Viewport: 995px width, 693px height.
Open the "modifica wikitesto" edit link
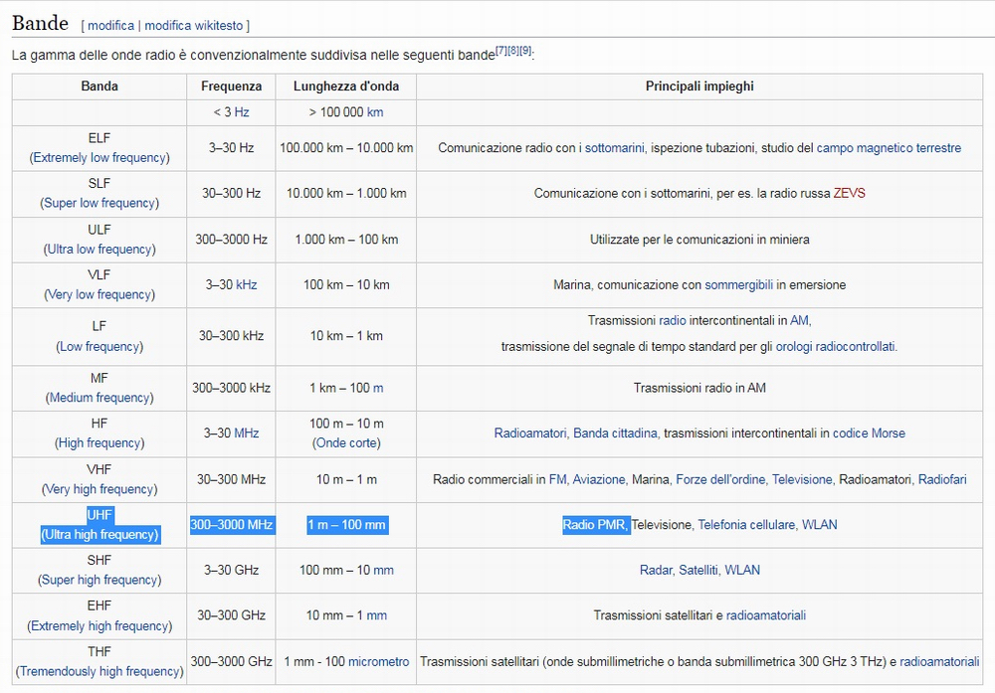(x=194, y=25)
